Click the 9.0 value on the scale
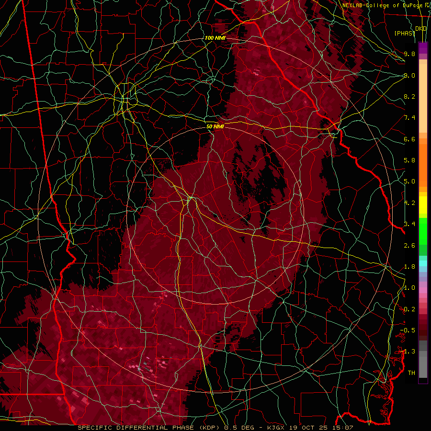Image resolution: width=431 pixels, height=431 pixels. (409, 75)
